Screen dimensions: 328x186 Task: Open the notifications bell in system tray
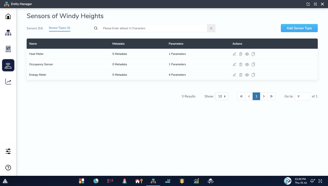(312, 181)
